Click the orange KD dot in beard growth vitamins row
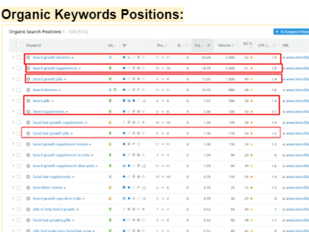This screenshot has height=232, width=309. point(252,58)
